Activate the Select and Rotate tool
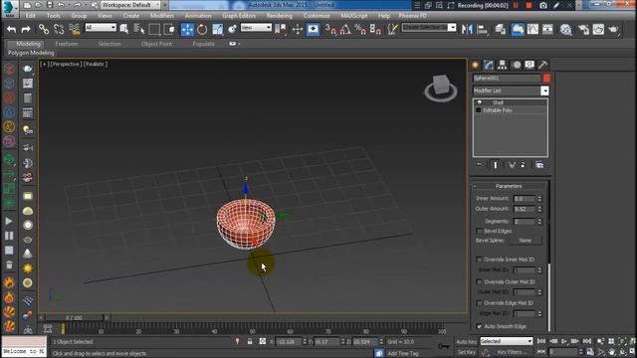This screenshot has width=637, height=358. click(x=202, y=29)
